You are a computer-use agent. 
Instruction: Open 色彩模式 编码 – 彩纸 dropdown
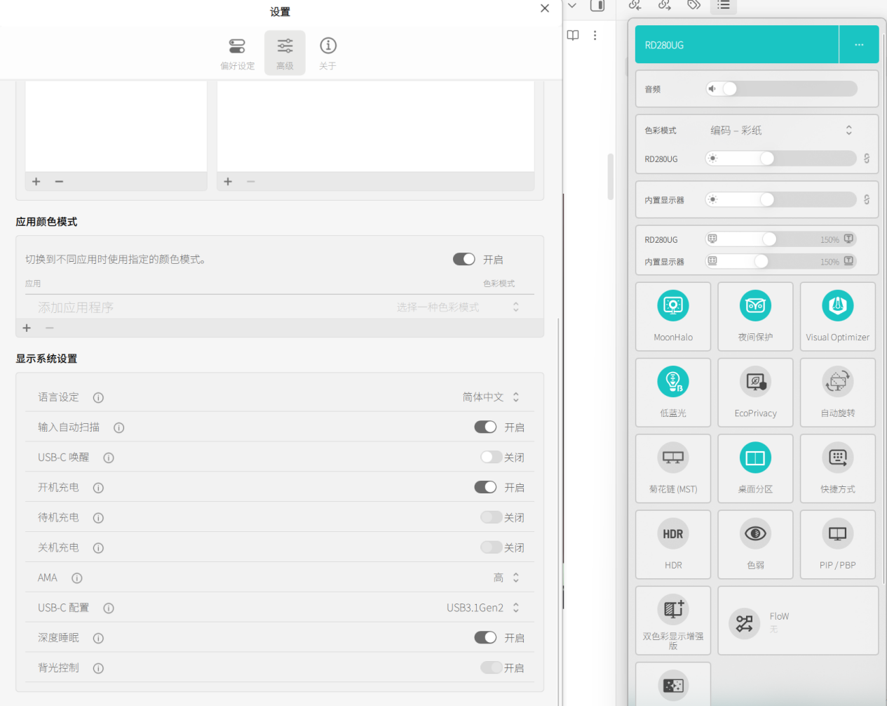(781, 130)
